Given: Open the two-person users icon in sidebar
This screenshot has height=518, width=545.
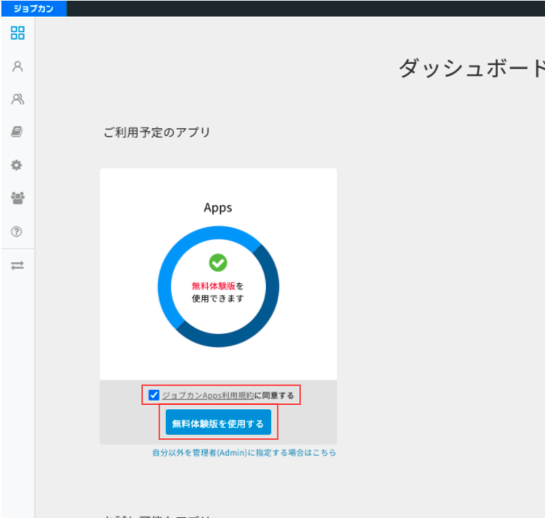Looking at the screenshot, I should pos(17,99).
